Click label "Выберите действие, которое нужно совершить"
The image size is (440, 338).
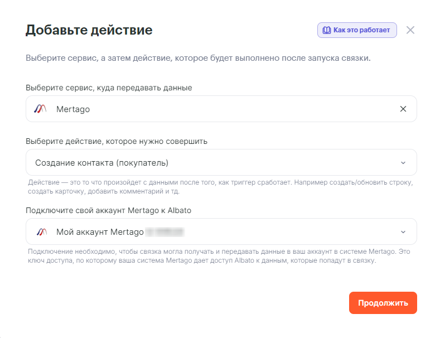(117, 141)
